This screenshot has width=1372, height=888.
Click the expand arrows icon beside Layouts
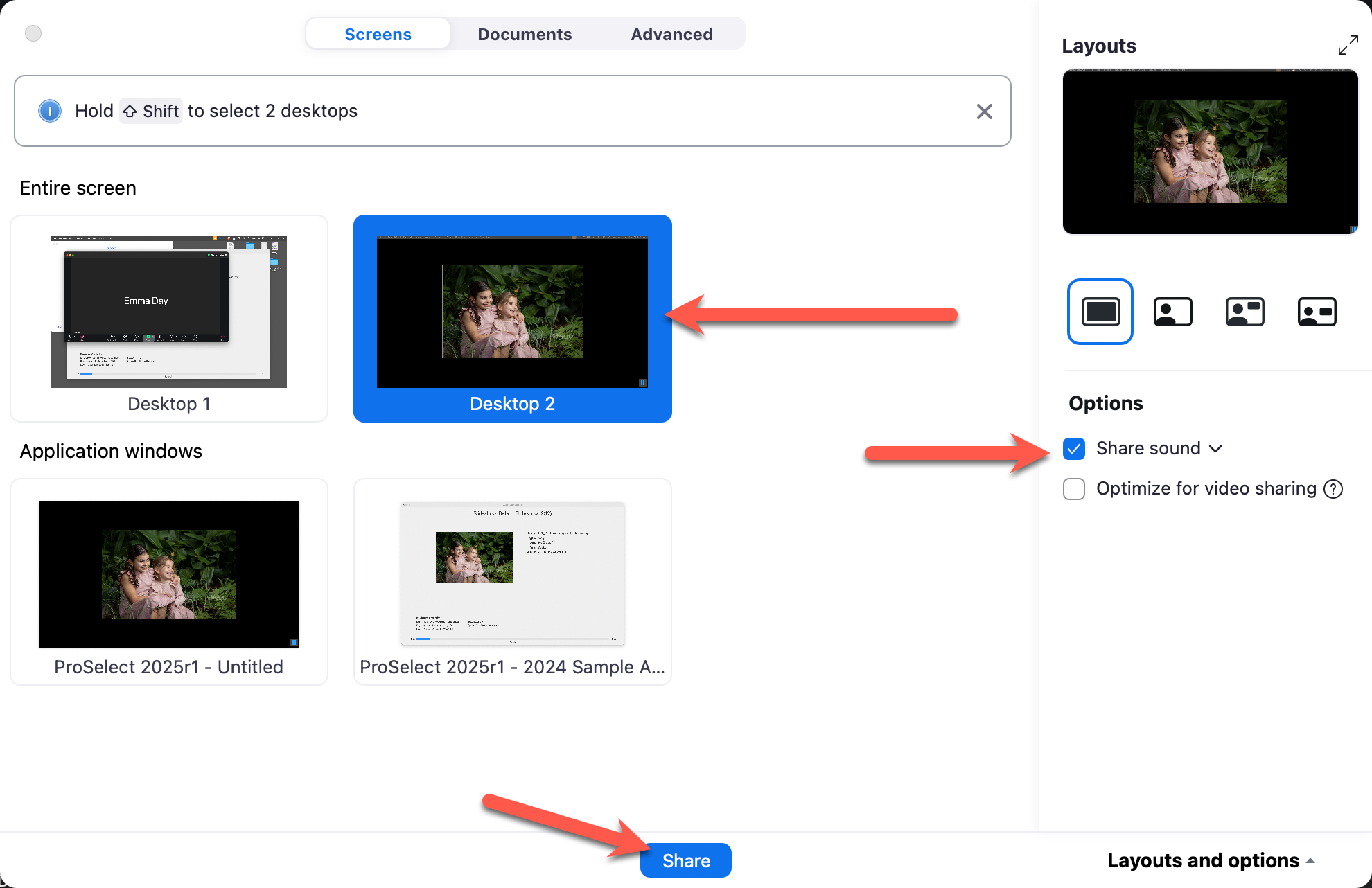tap(1348, 46)
